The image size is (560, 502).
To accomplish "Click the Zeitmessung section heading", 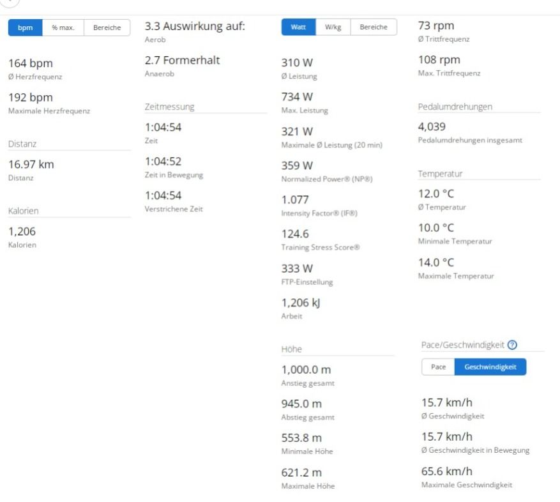I will (170, 107).
